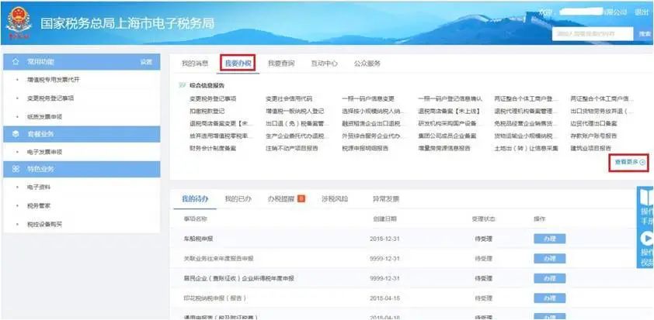The height and width of the screenshot is (320, 654).
Task: Click the 受理状态 column header
Action: pos(483,218)
